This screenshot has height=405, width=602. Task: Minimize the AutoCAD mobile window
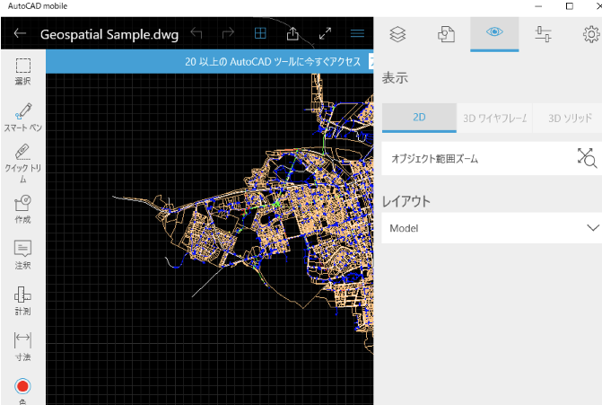pos(538,6)
